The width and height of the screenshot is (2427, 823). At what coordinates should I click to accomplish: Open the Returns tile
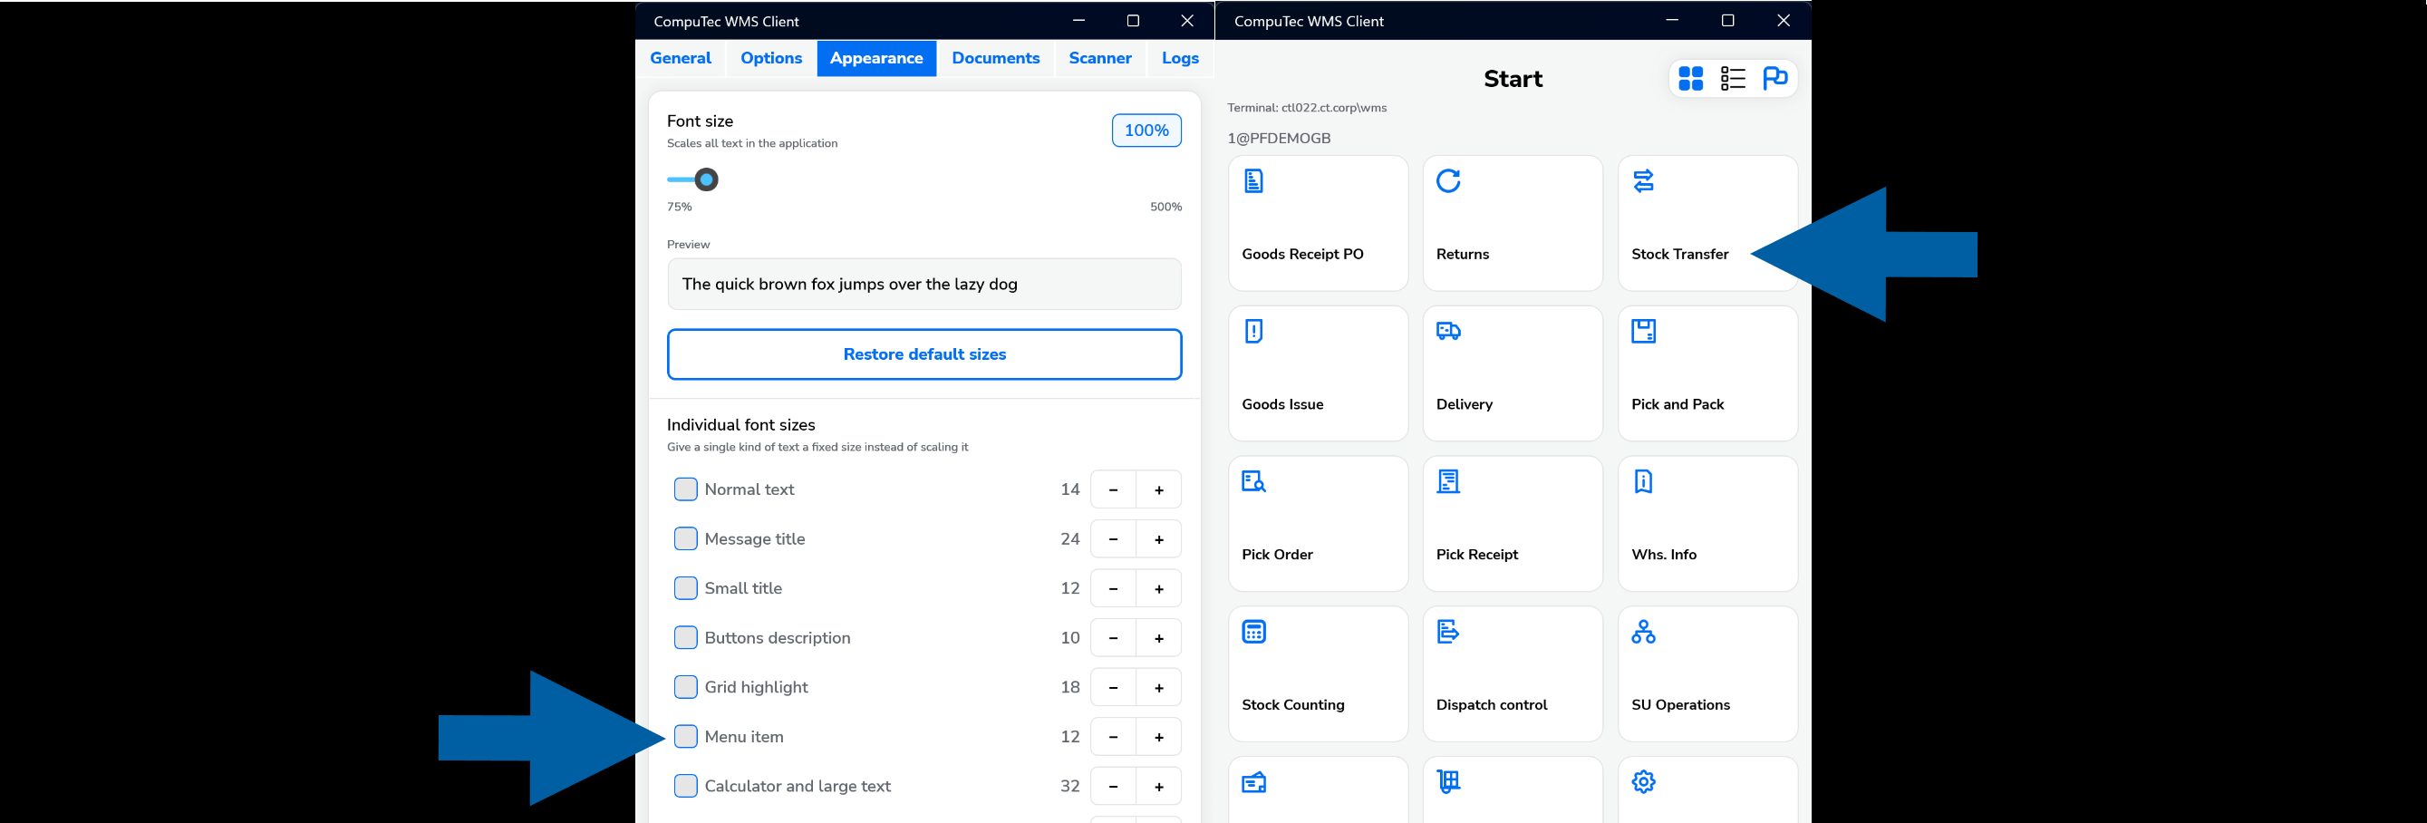click(x=1513, y=224)
